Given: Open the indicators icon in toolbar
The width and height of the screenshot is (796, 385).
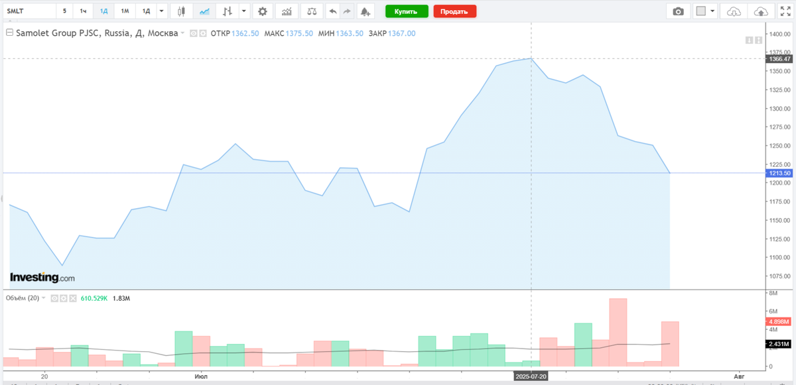Looking at the screenshot, I should 287,11.
